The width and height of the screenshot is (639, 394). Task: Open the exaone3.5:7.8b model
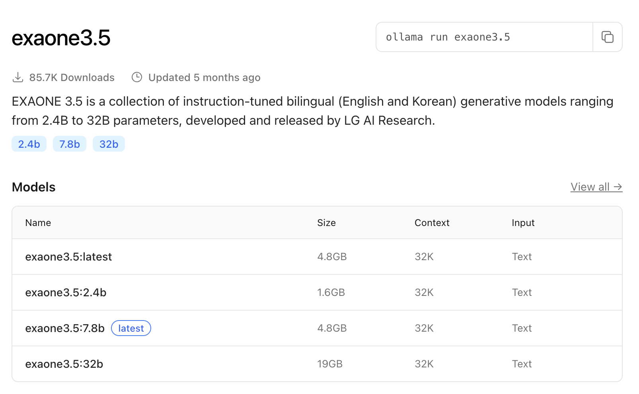coord(65,328)
